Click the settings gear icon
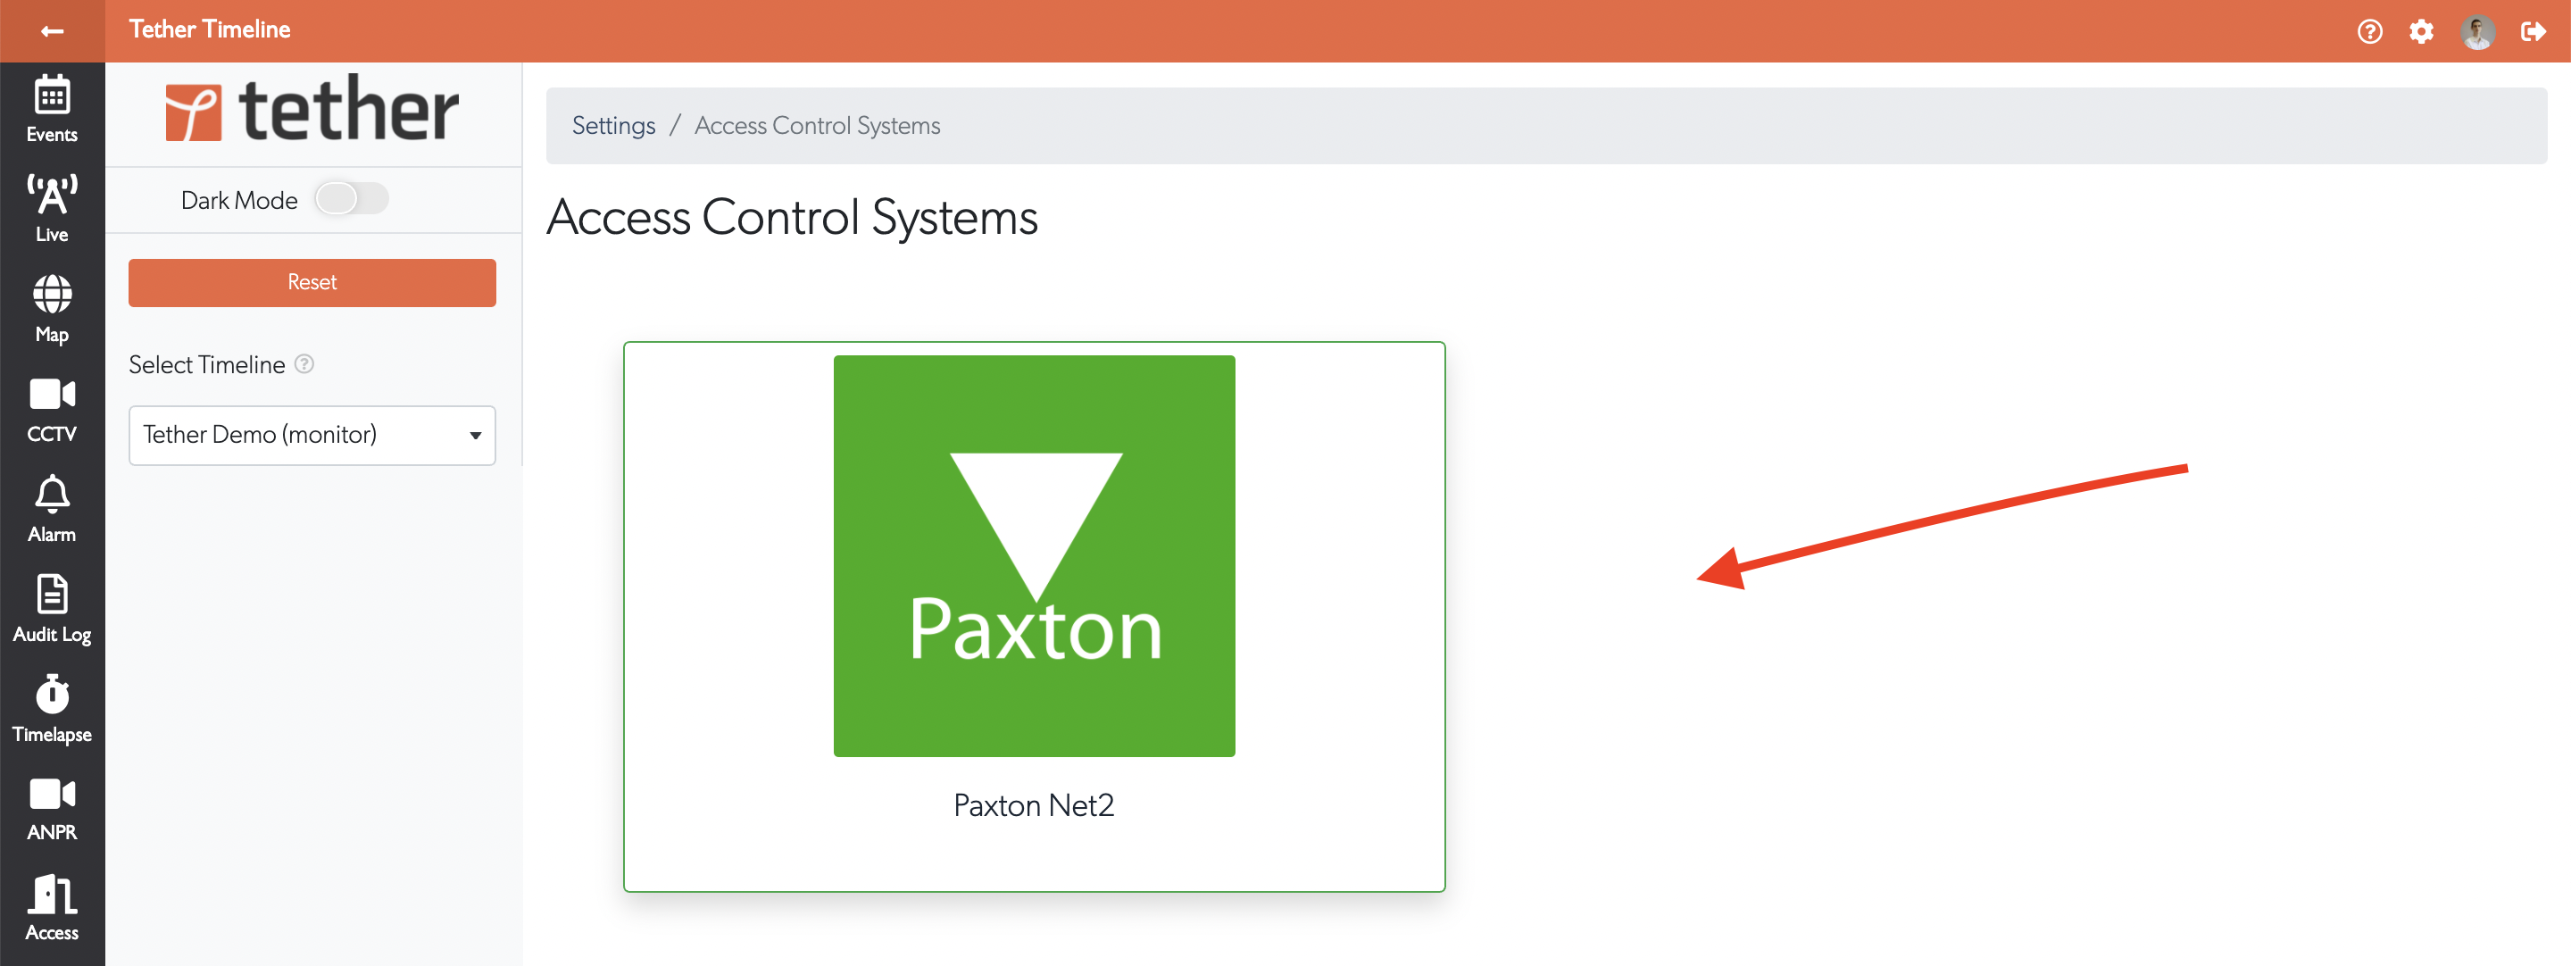This screenshot has height=966, width=2571. 2421,31
